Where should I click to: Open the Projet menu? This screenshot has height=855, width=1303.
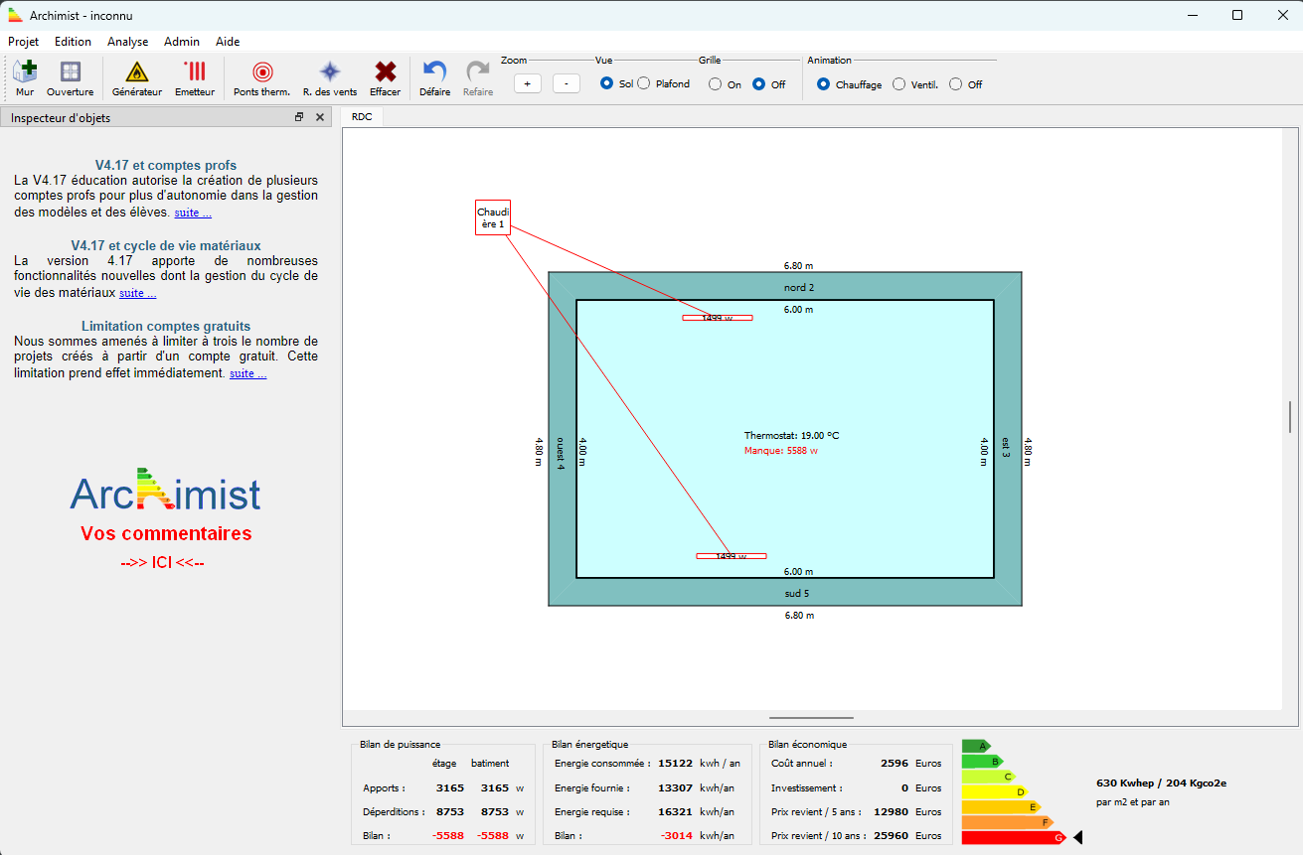(x=24, y=42)
